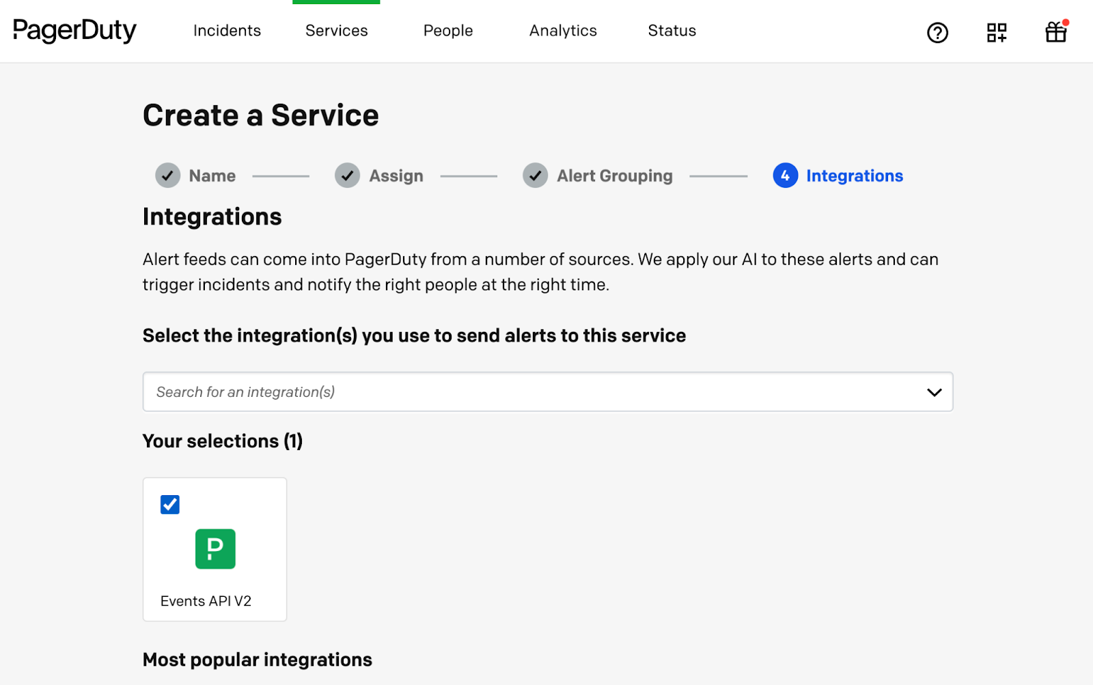Click the Select the integration(s) heading text

[414, 336]
